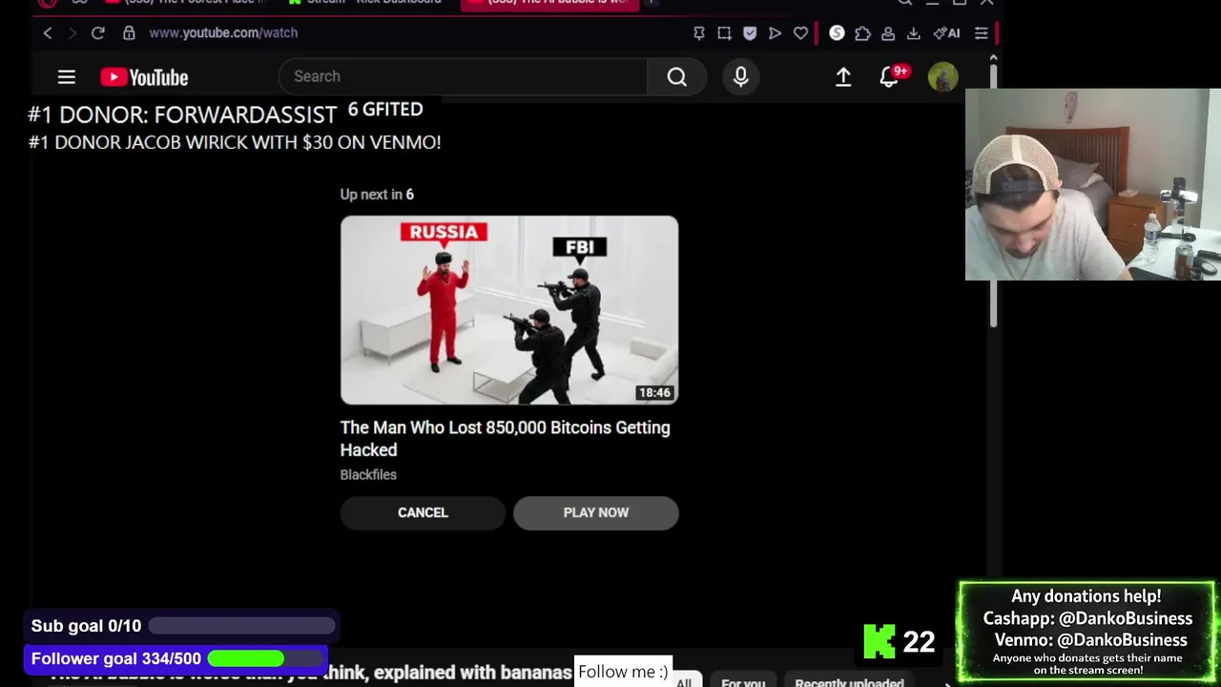Click the pin icon in address bar
1221x687 pixels.
coord(698,33)
